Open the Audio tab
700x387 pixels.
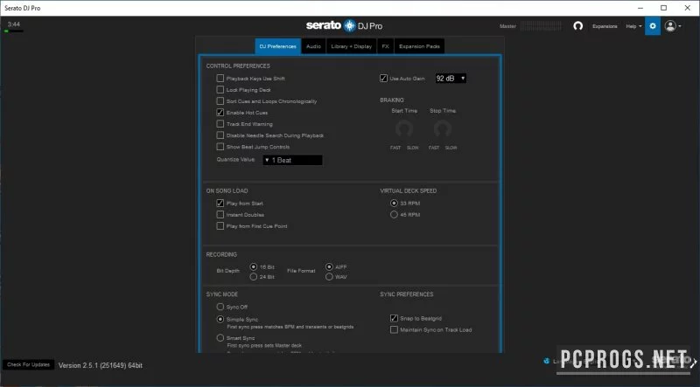coord(313,46)
